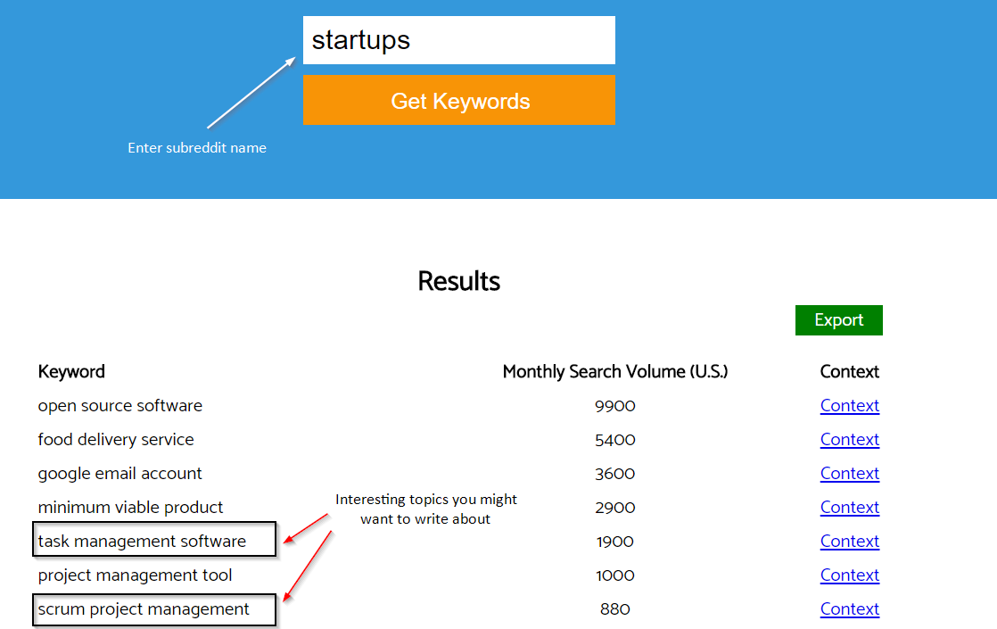Open Context for open source software
This screenshot has height=629, width=997.
pyautogui.click(x=848, y=405)
